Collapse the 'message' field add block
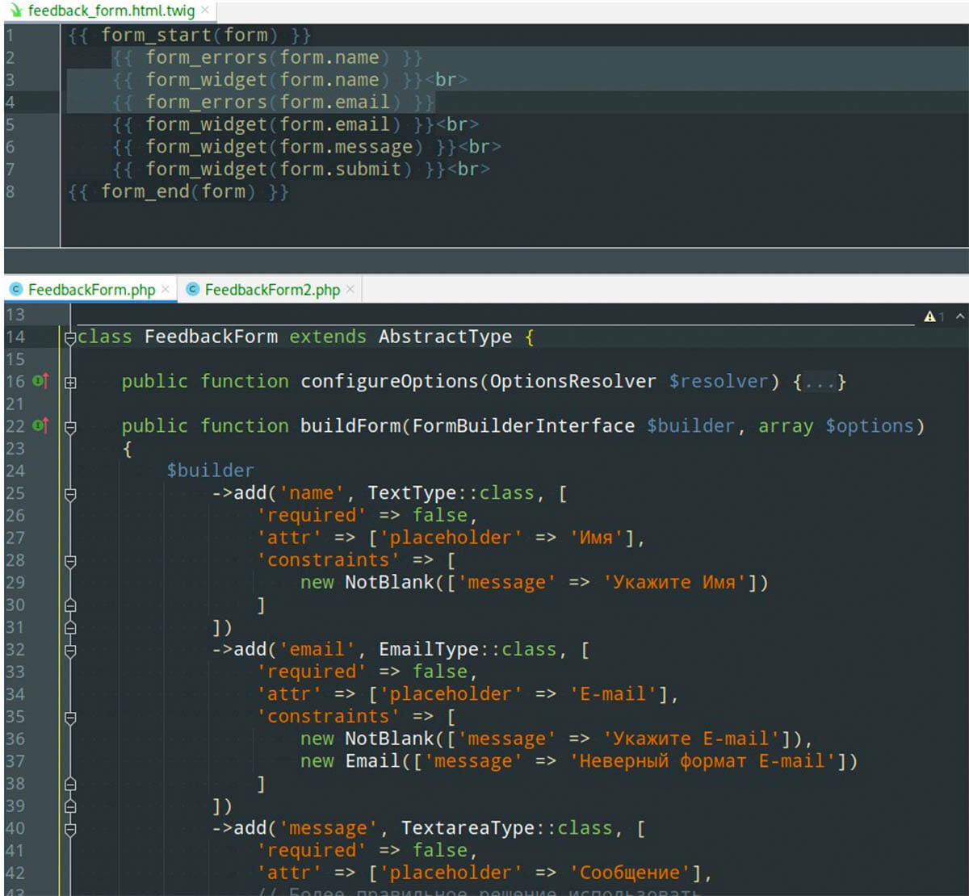The image size is (969, 896). tap(70, 829)
